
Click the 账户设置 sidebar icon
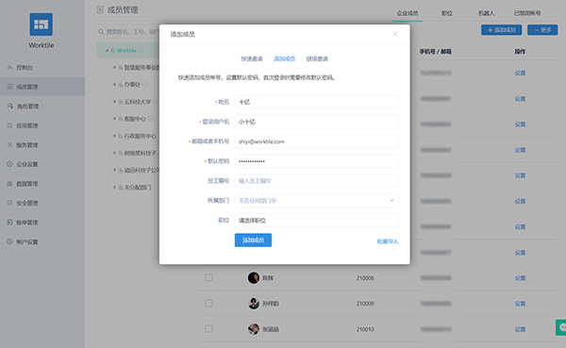[x=9, y=241]
